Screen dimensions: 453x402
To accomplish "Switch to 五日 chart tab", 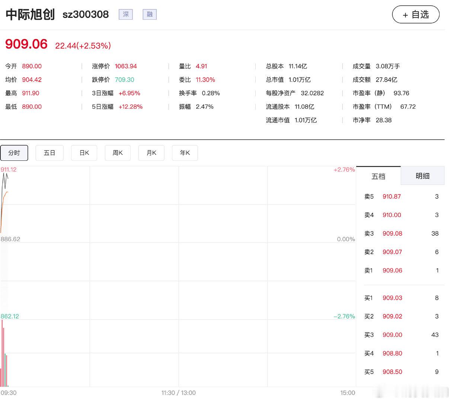I will coord(50,153).
